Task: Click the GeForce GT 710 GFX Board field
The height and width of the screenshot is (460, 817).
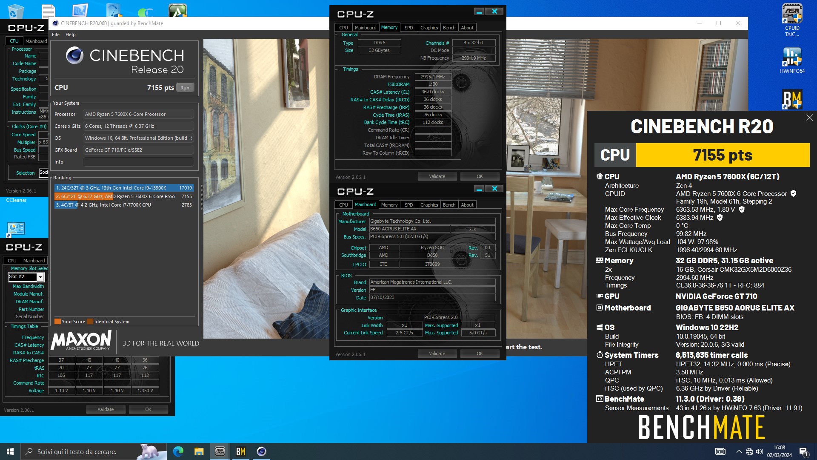Action: (138, 150)
